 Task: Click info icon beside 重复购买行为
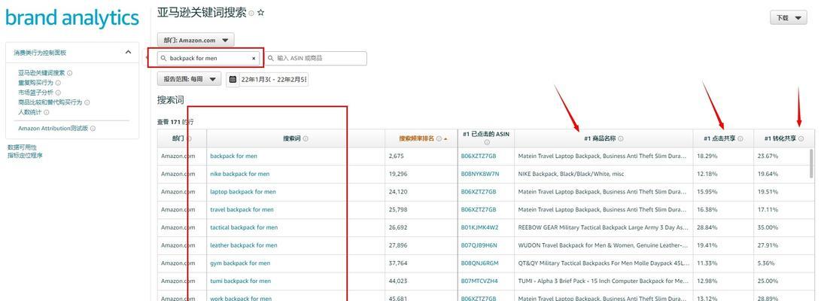click(x=58, y=83)
